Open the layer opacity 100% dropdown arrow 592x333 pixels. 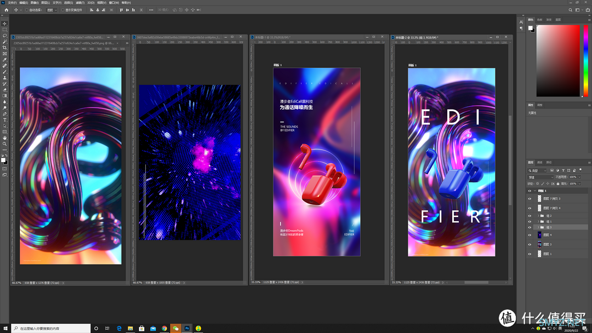[x=579, y=177]
